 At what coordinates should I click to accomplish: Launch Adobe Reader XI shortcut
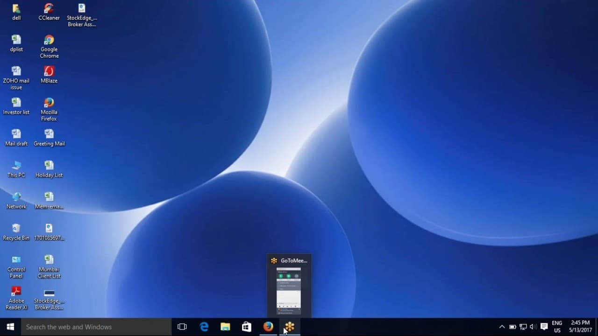16,298
